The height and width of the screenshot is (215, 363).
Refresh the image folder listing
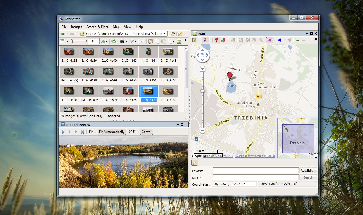(114, 41)
